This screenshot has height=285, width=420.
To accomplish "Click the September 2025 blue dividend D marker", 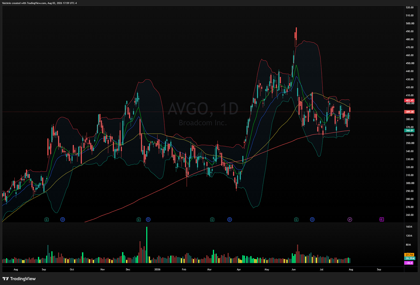I will (63, 220).
